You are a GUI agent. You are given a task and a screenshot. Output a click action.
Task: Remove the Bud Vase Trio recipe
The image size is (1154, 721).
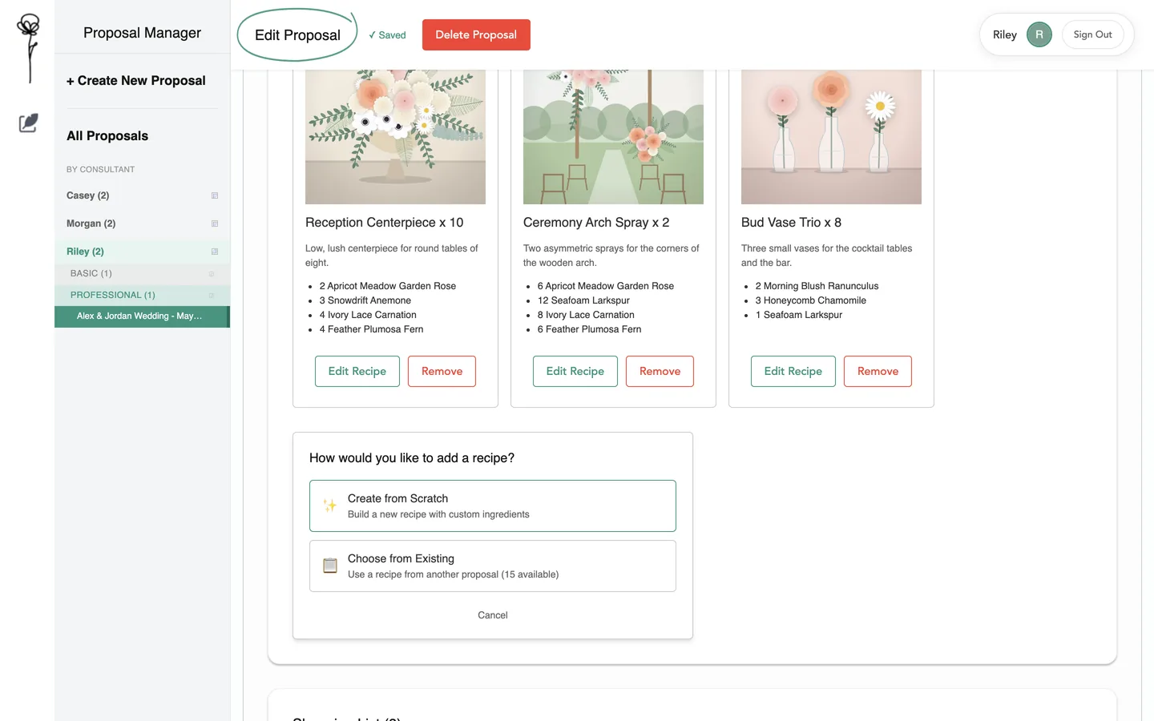tap(878, 371)
